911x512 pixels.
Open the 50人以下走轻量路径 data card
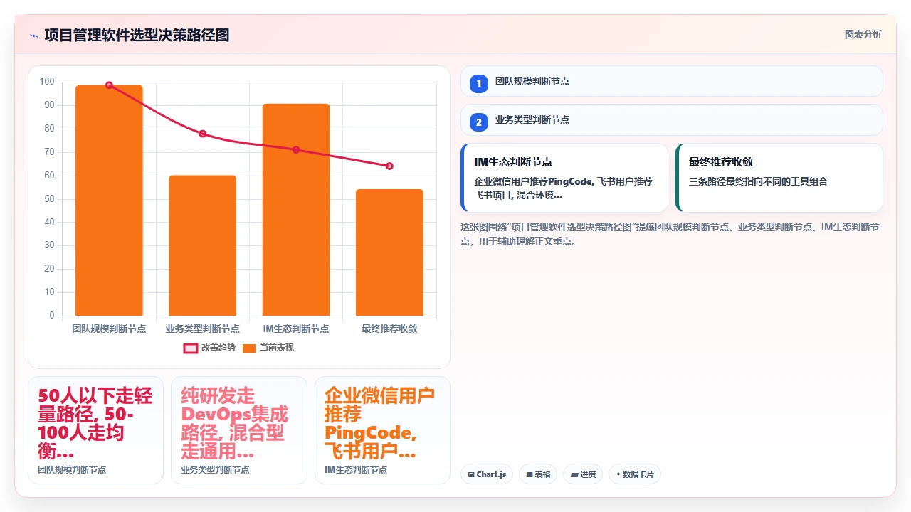point(95,430)
